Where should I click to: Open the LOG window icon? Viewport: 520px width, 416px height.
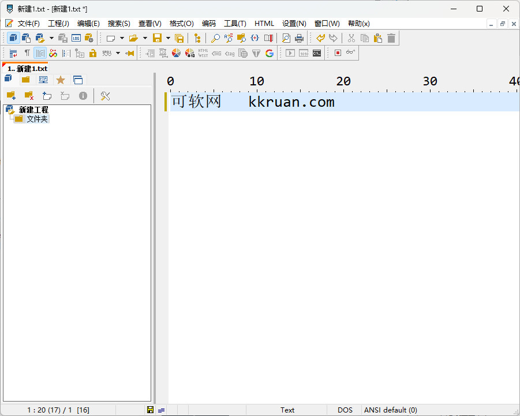point(76,38)
